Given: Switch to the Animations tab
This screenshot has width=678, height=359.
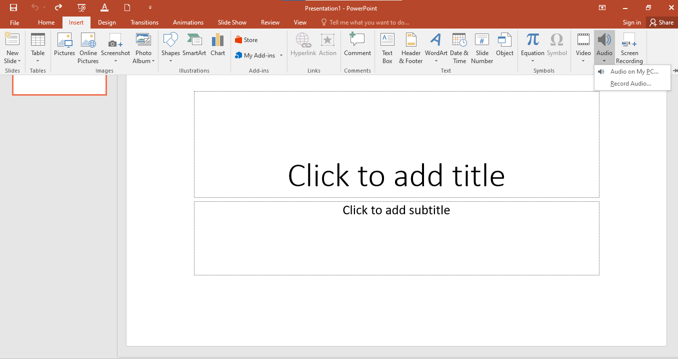Looking at the screenshot, I should point(188,23).
